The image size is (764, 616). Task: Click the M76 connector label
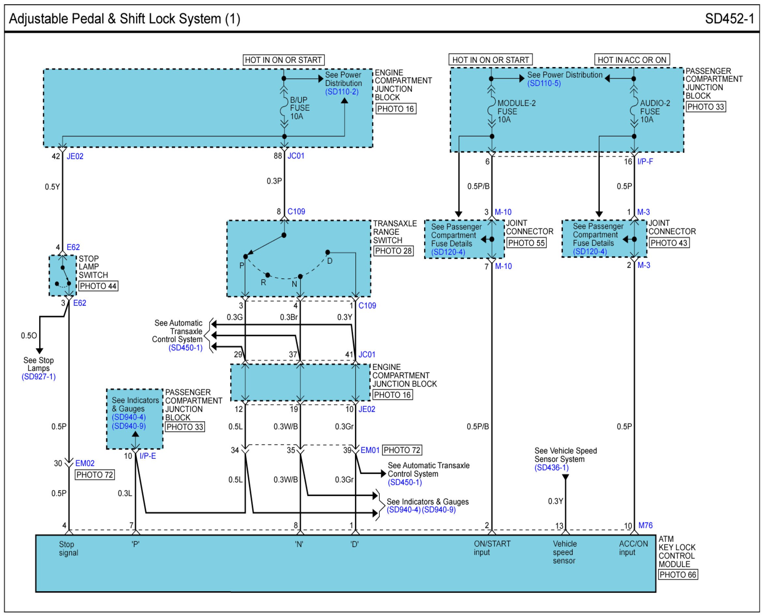[645, 525]
